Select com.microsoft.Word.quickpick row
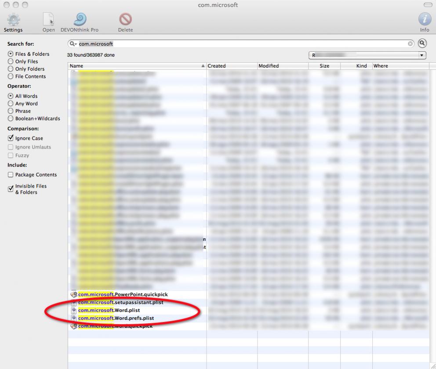The width and height of the screenshot is (436, 369). click(x=249, y=326)
